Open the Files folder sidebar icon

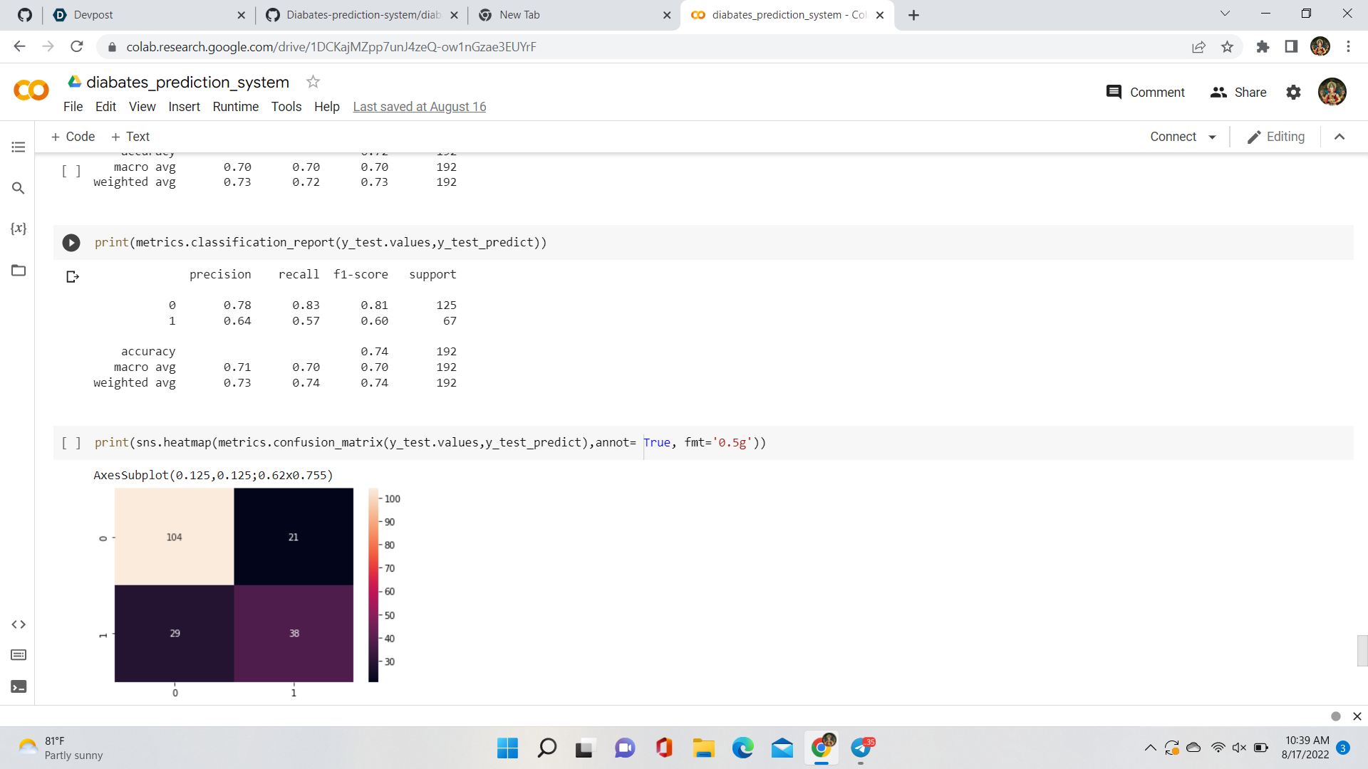(19, 271)
